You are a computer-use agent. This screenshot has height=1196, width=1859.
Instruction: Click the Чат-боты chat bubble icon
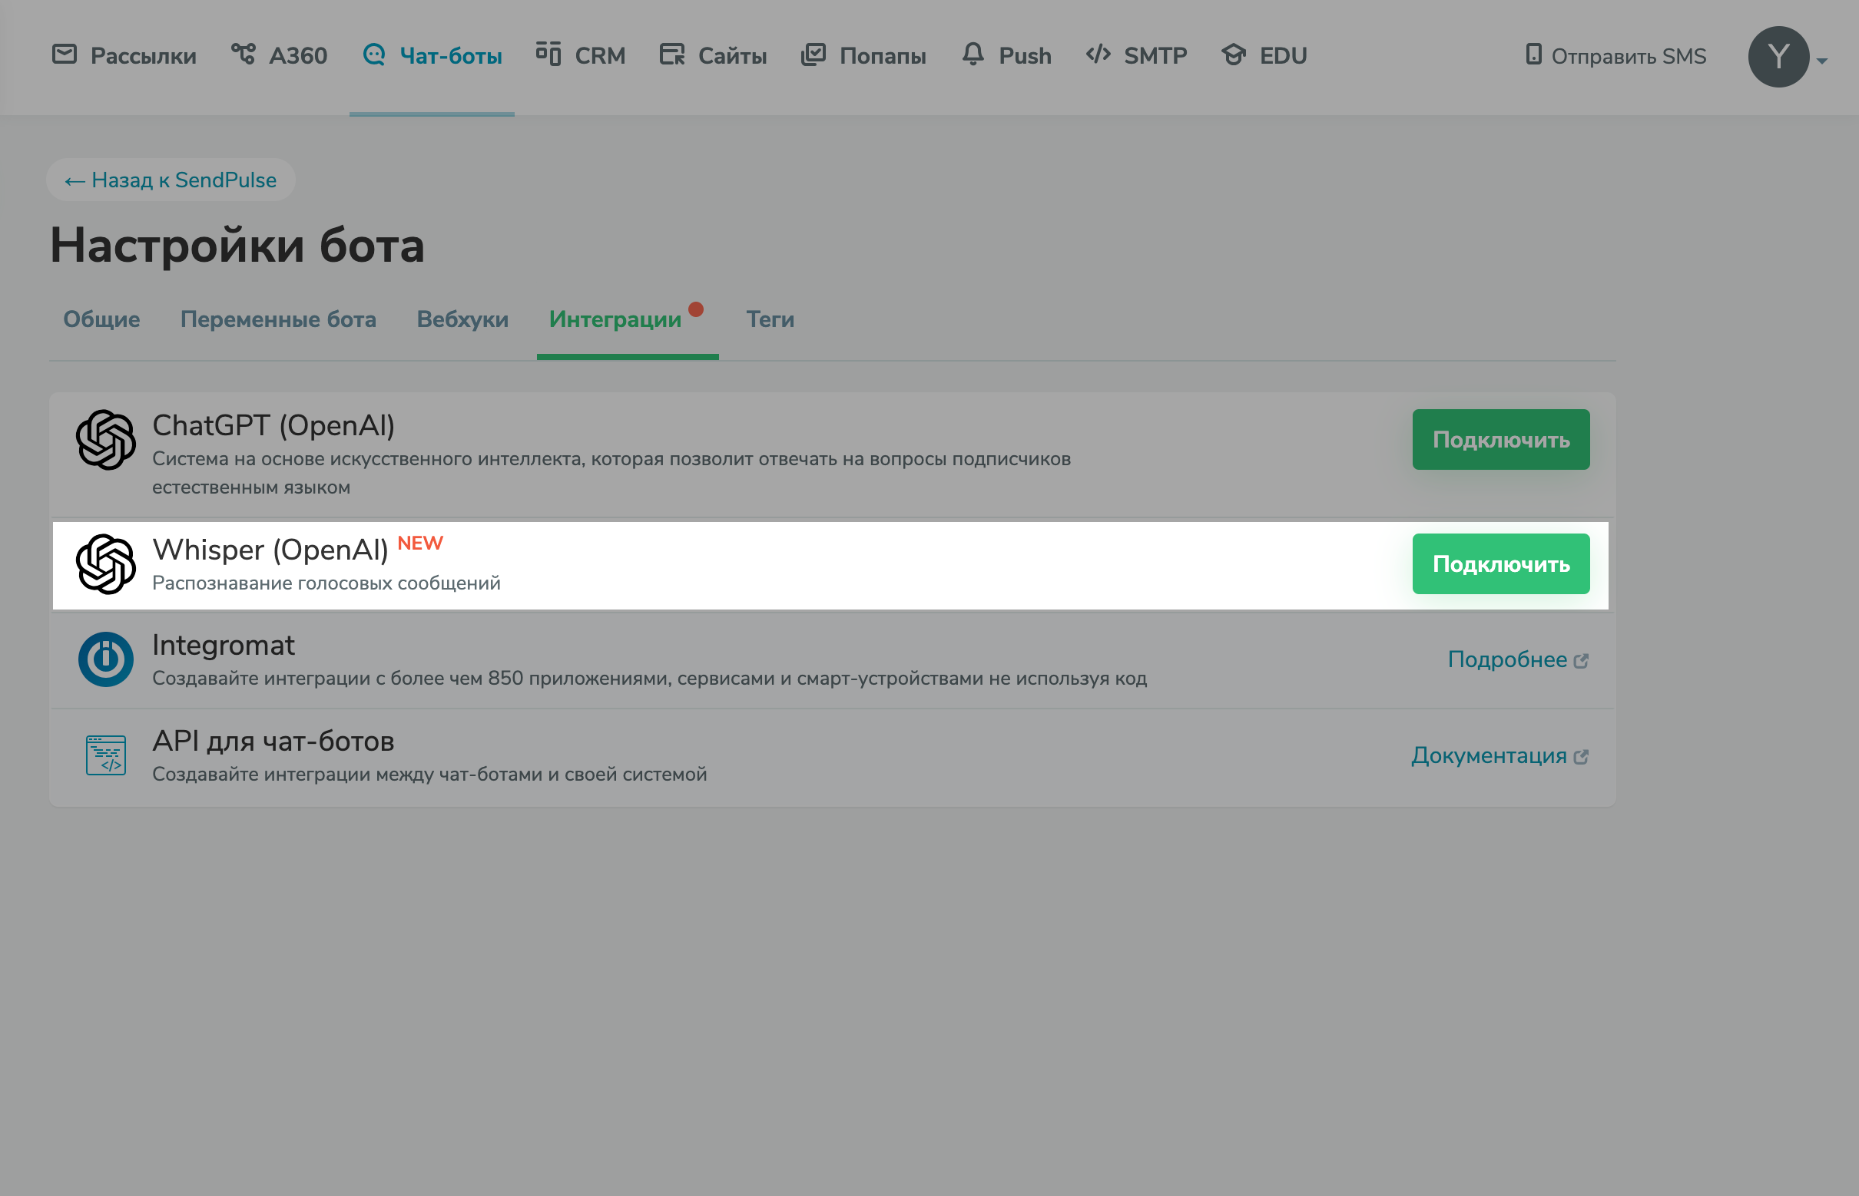point(375,55)
